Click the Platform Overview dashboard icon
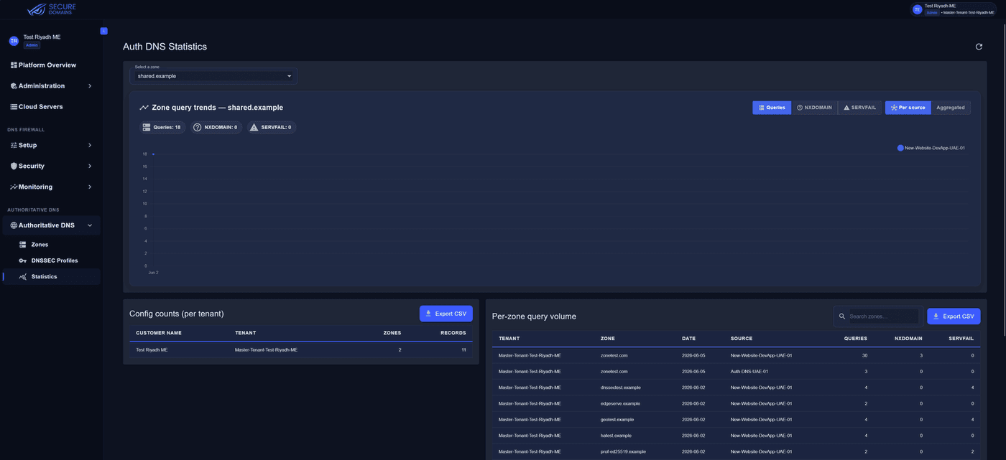The height and width of the screenshot is (460, 1006). [x=14, y=65]
